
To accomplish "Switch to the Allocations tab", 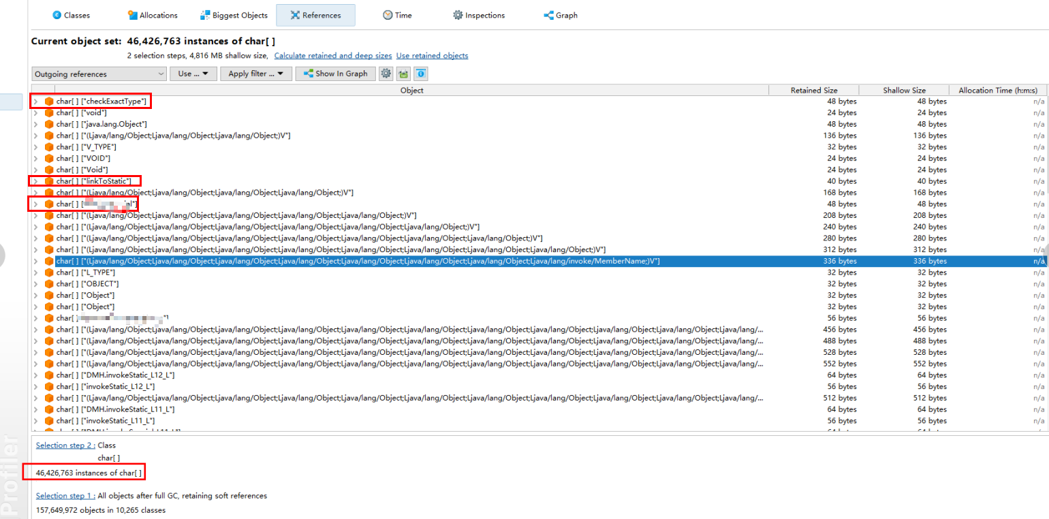I will (x=153, y=15).
